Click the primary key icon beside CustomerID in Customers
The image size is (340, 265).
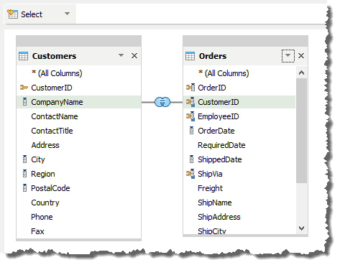[x=24, y=88]
